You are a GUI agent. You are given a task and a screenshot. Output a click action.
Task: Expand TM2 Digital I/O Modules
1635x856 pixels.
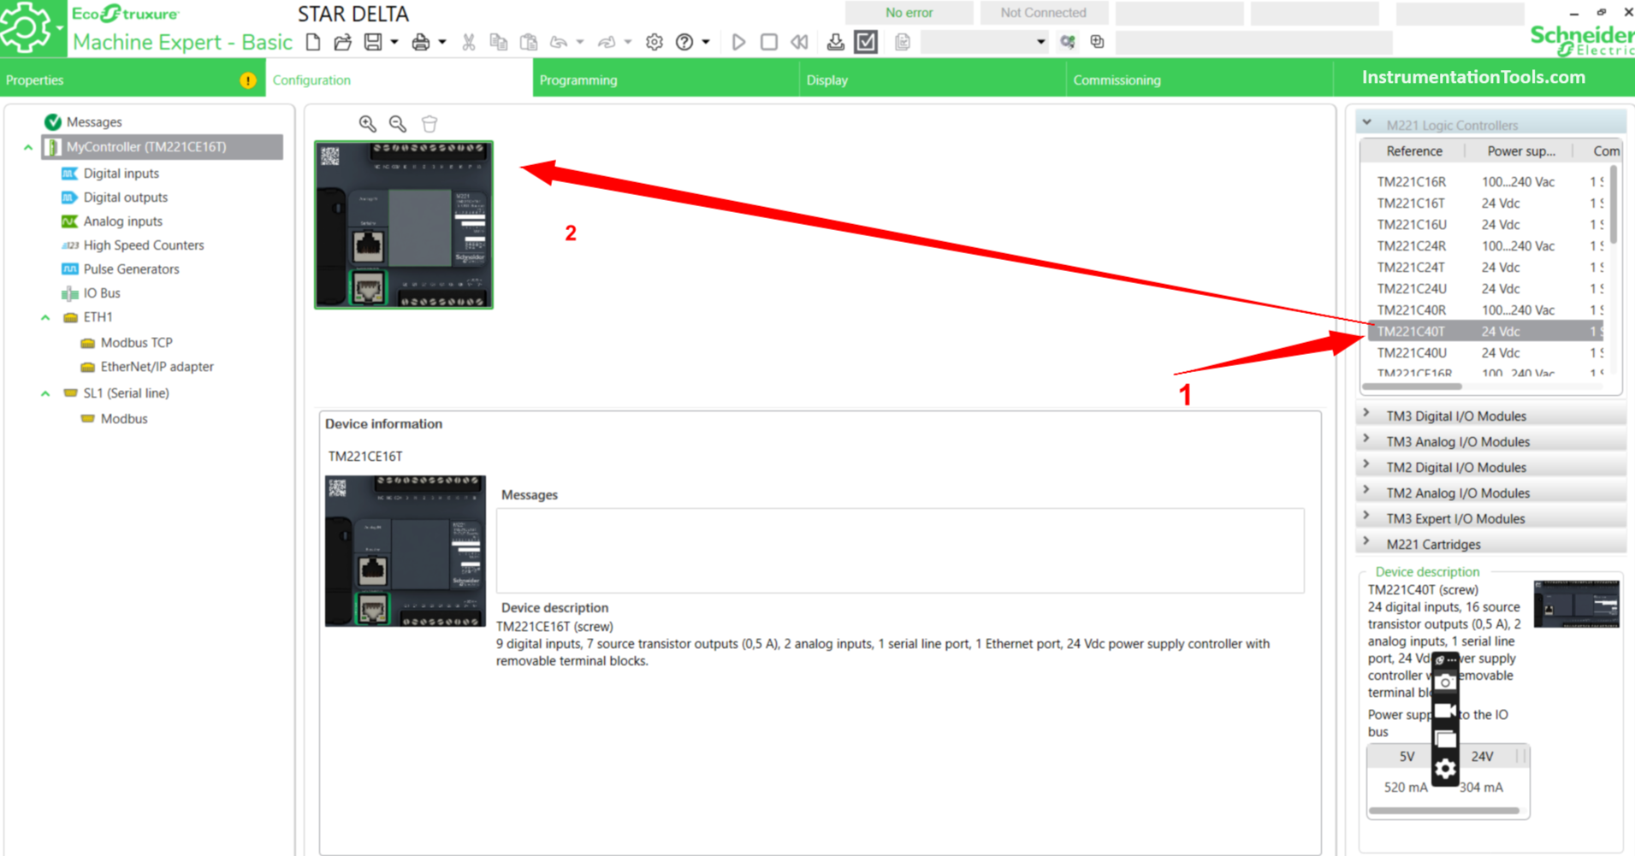1491,467
